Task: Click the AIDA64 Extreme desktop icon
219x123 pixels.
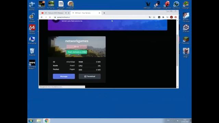Action: pos(32,29)
